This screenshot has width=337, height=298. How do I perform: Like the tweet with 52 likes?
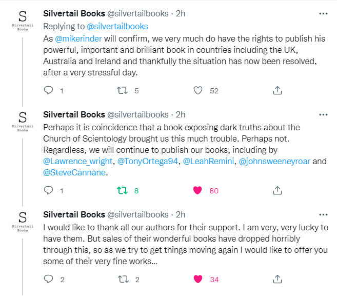click(x=199, y=91)
